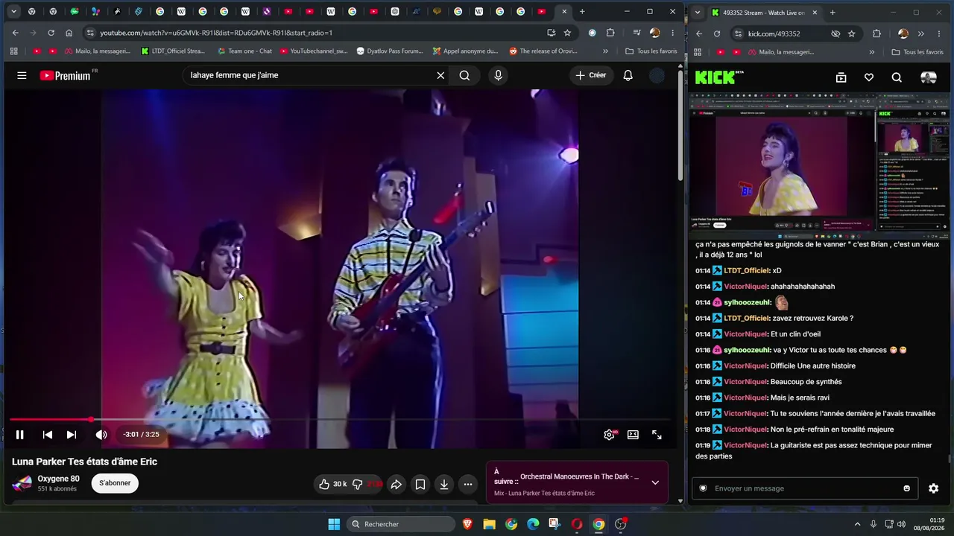Run YouTube search with magnifier button
954x536 pixels.
pyautogui.click(x=464, y=75)
